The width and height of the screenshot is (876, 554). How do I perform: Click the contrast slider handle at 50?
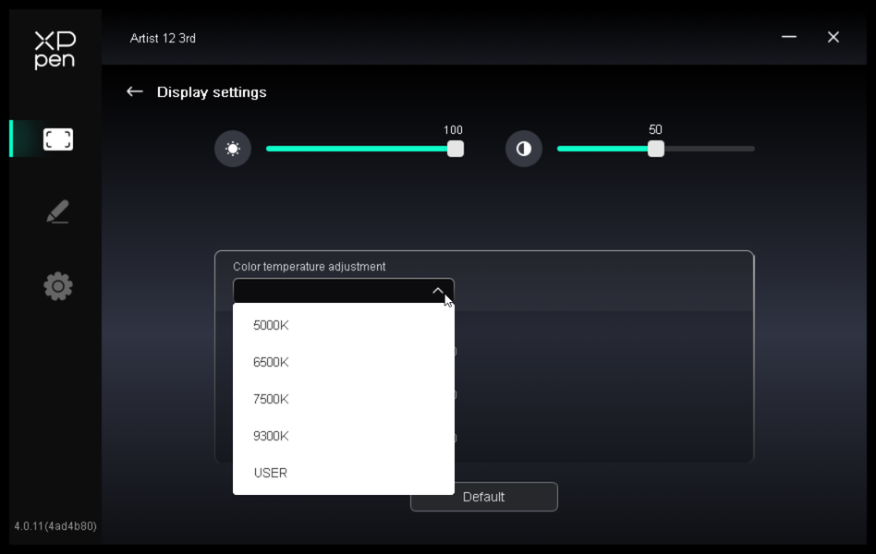(x=656, y=149)
